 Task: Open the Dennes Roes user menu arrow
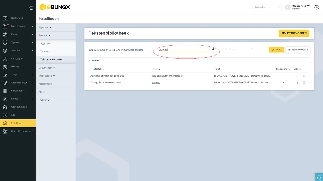[308, 6]
